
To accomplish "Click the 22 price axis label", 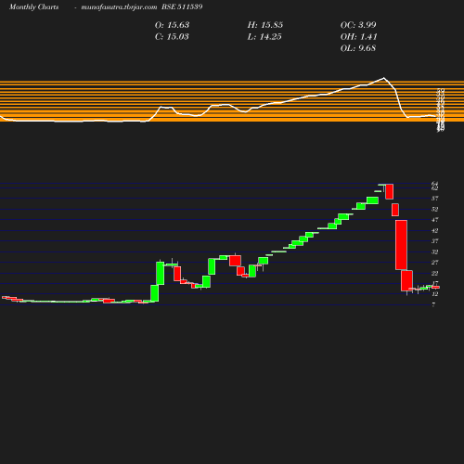I will pyautogui.click(x=435, y=273).
